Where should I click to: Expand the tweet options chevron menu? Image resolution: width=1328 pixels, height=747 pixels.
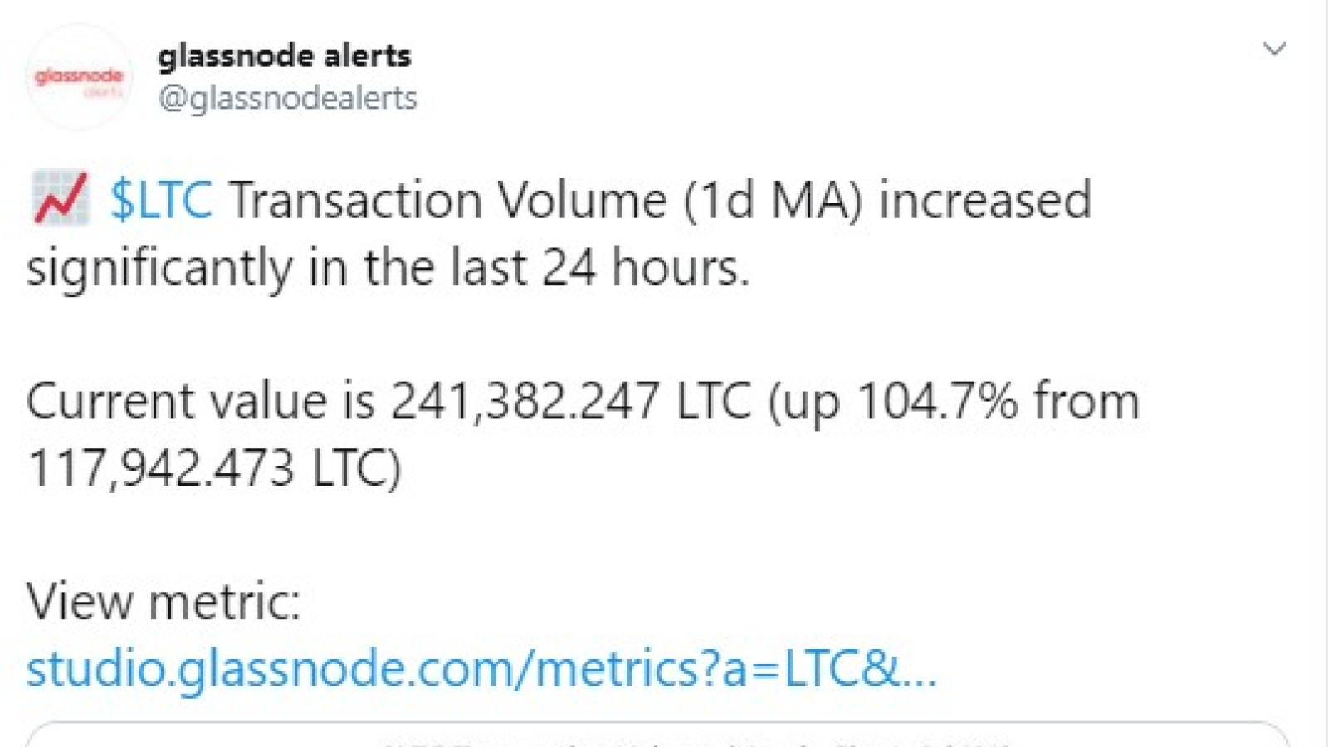(x=1274, y=49)
